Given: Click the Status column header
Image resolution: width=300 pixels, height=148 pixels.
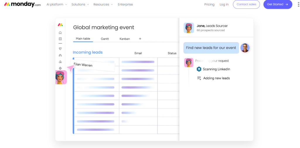Looking at the screenshot, I should [x=172, y=53].
